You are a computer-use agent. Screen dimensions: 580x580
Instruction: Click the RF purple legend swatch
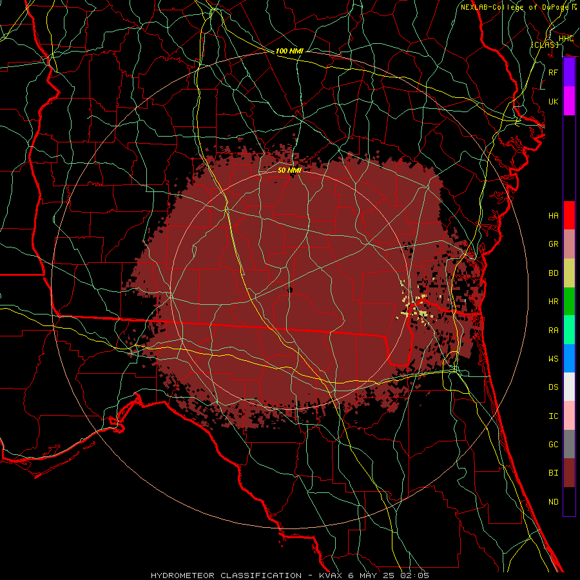tap(569, 72)
